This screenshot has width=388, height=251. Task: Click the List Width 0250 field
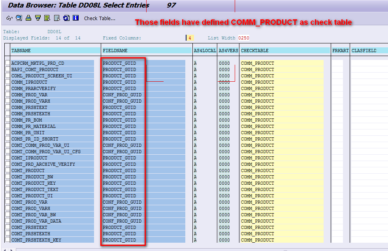244,38
